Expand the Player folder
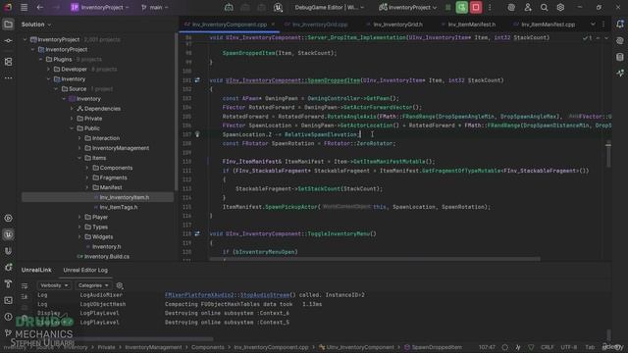This screenshot has width=628, height=353. [79, 217]
